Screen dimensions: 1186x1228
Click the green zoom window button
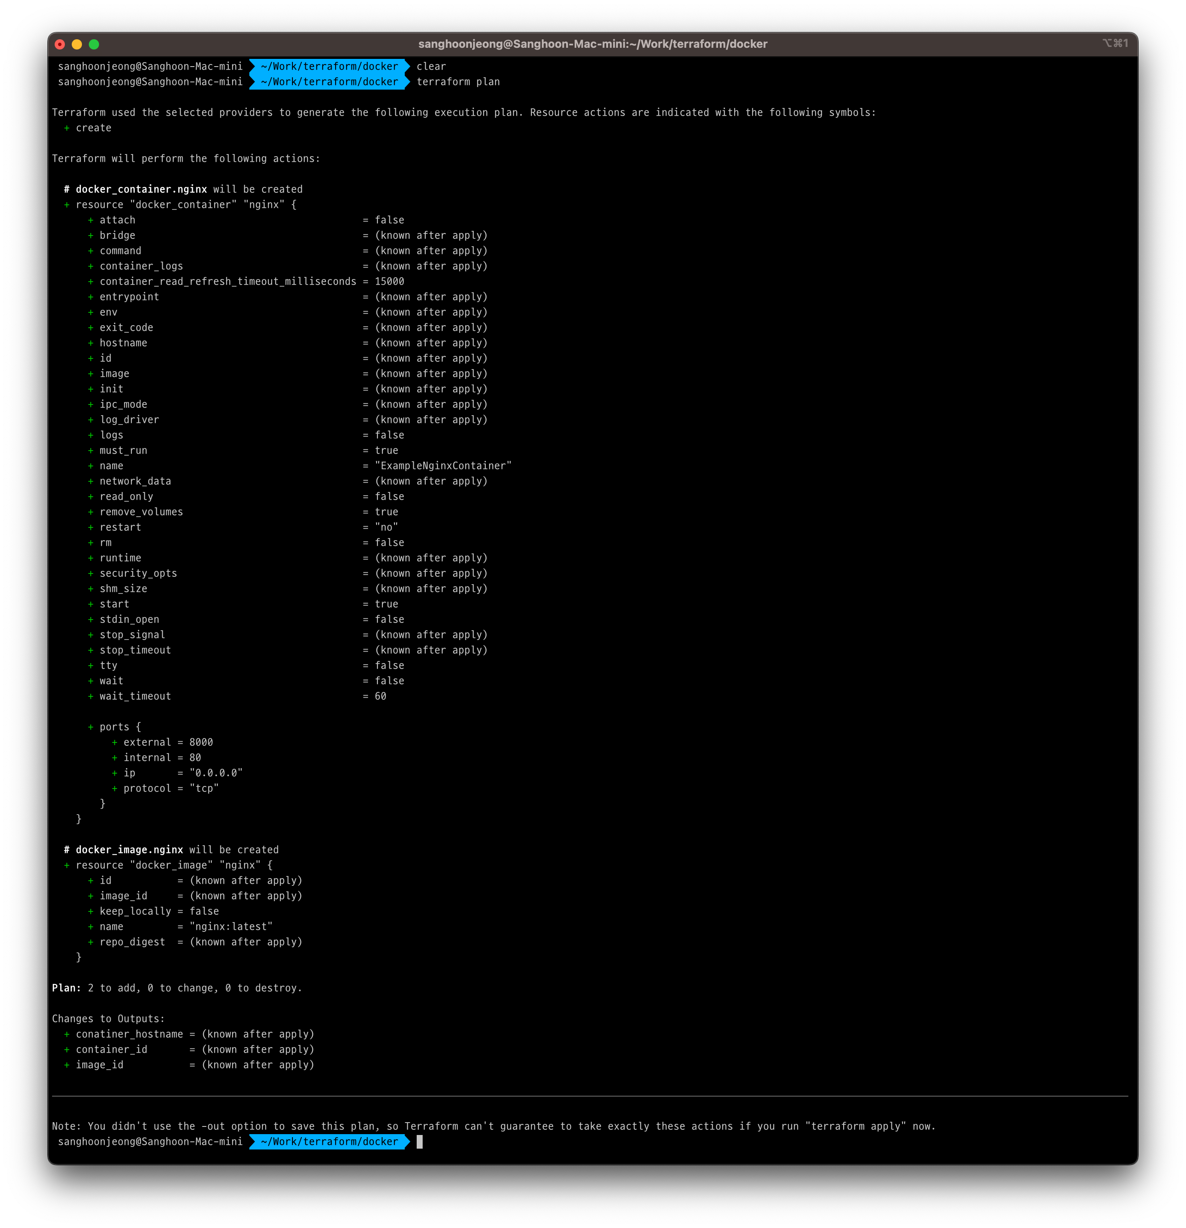coord(94,44)
